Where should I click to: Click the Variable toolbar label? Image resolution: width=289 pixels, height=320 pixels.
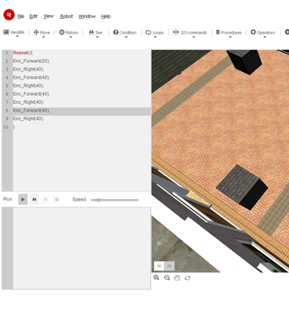tap(17, 32)
